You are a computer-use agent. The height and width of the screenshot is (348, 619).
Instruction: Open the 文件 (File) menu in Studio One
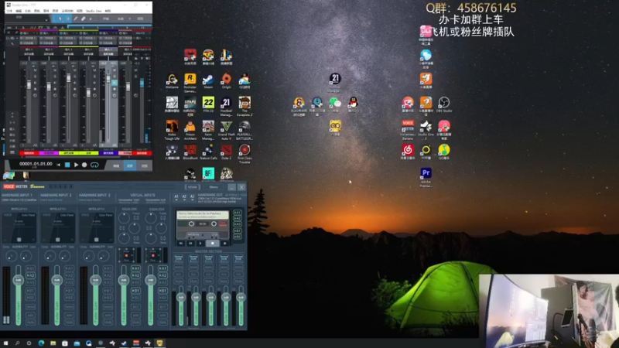tap(9, 11)
